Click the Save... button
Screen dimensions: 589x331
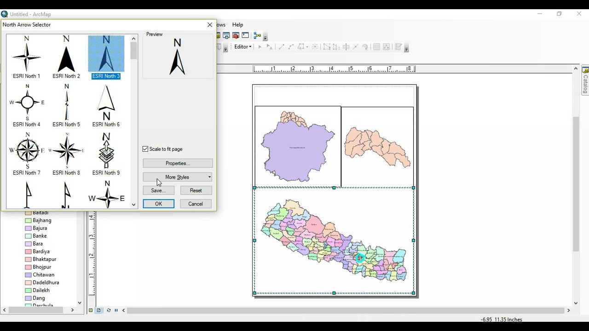[x=158, y=190]
